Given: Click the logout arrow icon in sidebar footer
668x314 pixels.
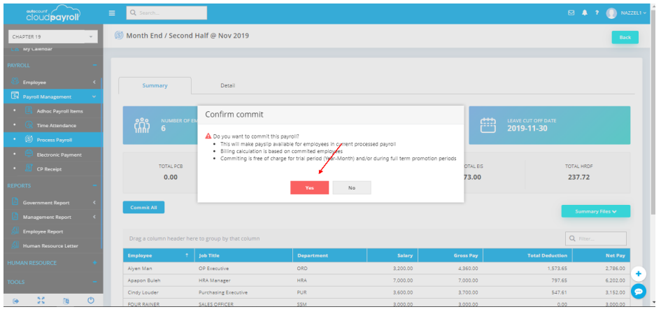Looking at the screenshot, I should [x=15, y=301].
